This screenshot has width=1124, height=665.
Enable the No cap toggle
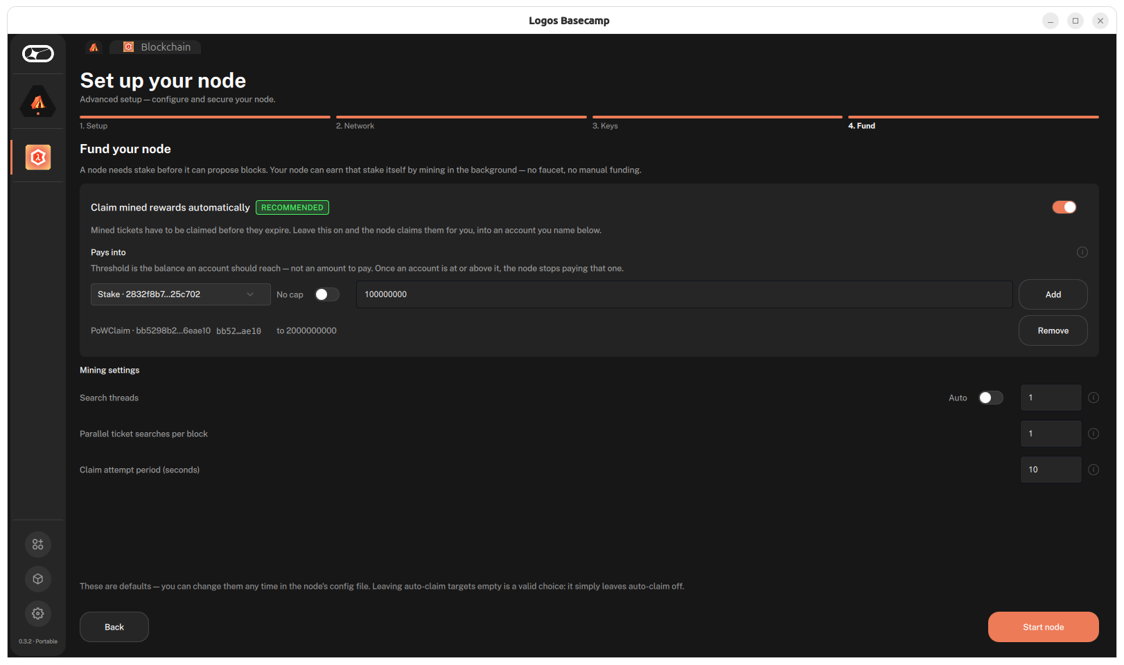click(327, 294)
